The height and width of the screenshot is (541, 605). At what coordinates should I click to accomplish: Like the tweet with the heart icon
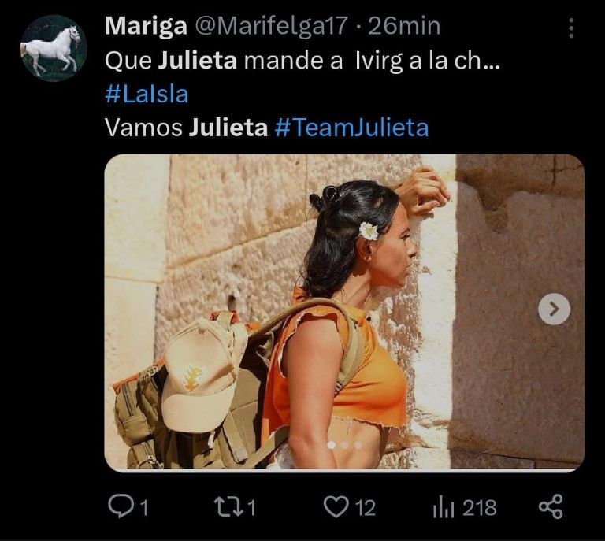click(x=336, y=506)
